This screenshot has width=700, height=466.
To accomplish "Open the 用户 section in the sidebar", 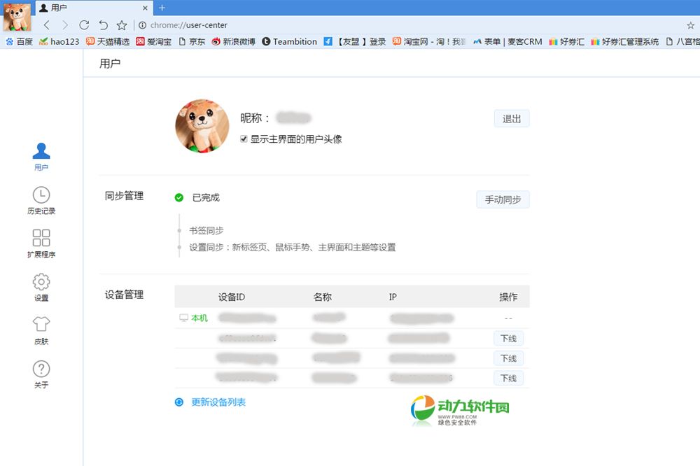I will (x=41, y=156).
